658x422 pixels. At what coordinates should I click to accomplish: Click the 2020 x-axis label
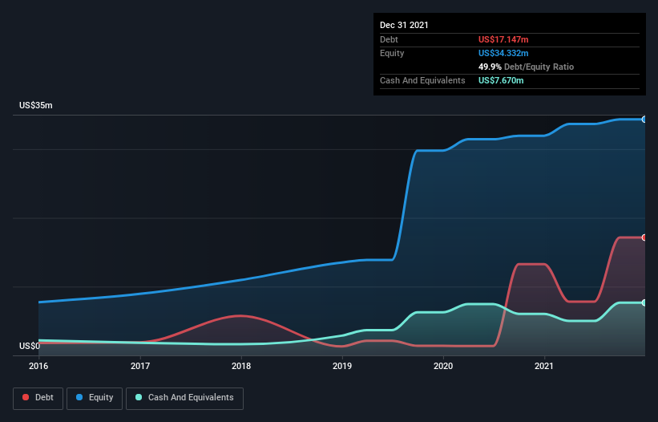(x=443, y=366)
